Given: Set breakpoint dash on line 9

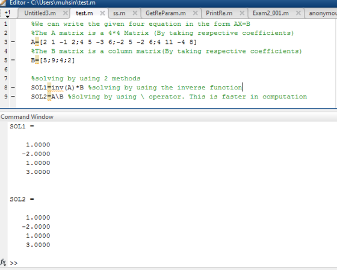Looking at the screenshot, I should pyautogui.click(x=13, y=97).
